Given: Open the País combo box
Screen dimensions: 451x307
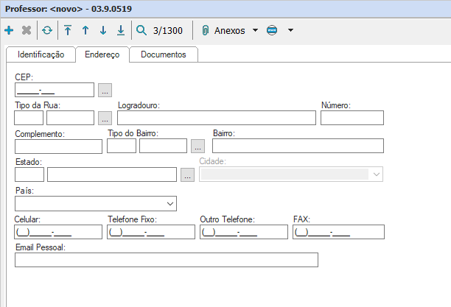Looking at the screenshot, I should [96, 203].
